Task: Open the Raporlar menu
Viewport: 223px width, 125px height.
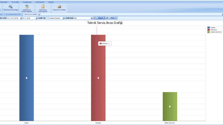Action: pos(51,2)
